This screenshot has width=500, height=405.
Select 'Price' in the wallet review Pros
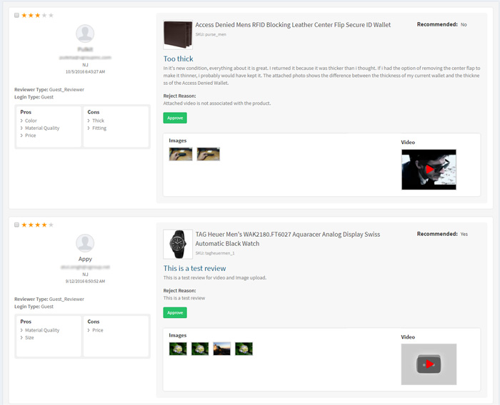[x=31, y=135]
